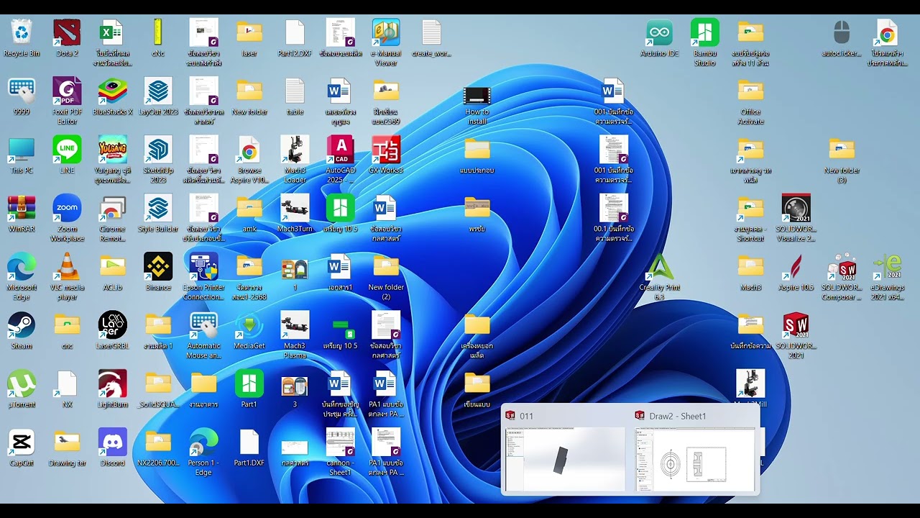Image resolution: width=920 pixels, height=518 pixels.
Task: Launch GX Works3 from the desktop
Action: tap(386, 155)
